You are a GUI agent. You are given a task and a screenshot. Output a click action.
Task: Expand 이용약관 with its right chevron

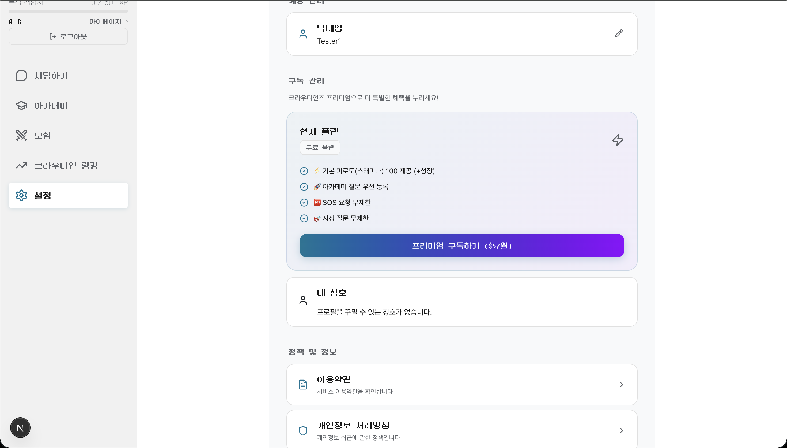[621, 385]
